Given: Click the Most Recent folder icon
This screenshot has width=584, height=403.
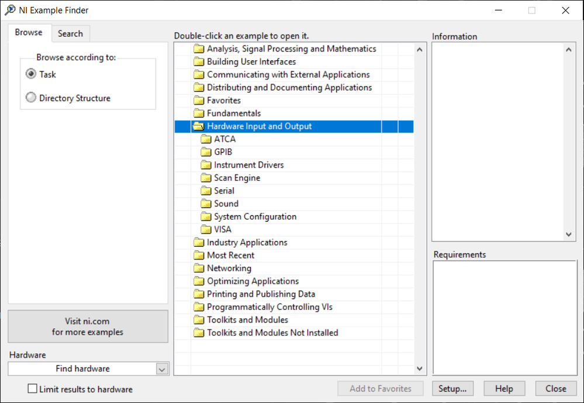Looking at the screenshot, I should (199, 256).
